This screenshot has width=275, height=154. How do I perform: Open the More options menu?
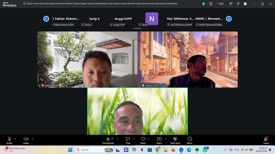189,140
